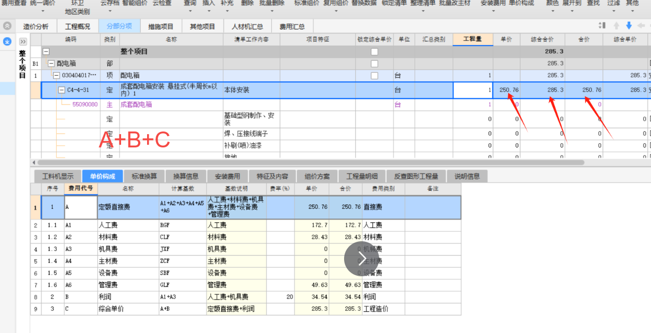
Task: Click the 管理费 name cell in row A6
Action: 128,285
